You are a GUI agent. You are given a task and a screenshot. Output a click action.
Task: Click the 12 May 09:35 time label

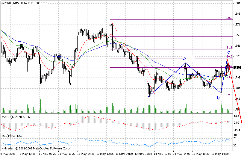[x=86, y=154]
